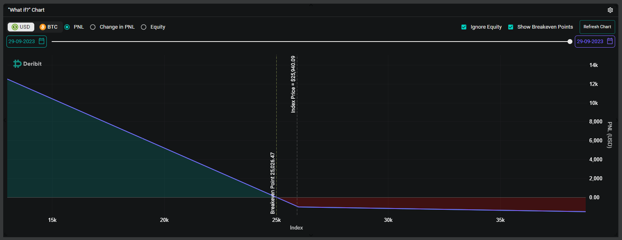The width and height of the screenshot is (622, 240).
Task: Click the Index Price = $25,940.09 label
Action: [x=293, y=84]
